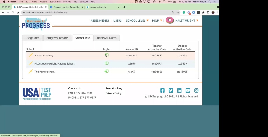Open the LinkedIn social icon in footer
This screenshot has height=137, width=268.
click(x=179, y=90)
